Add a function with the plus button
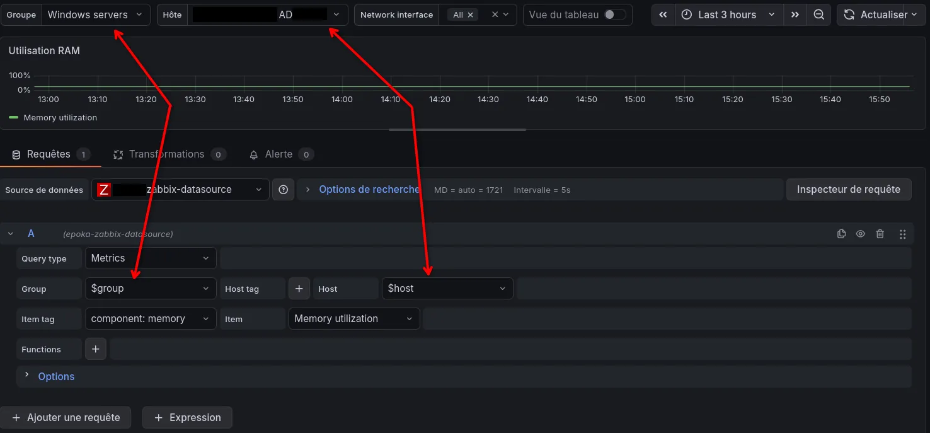This screenshot has height=433, width=930. [96, 349]
